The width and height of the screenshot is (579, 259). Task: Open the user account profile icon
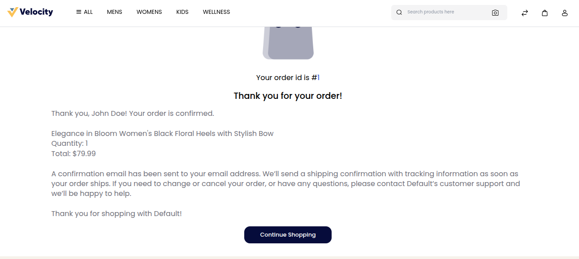pyautogui.click(x=565, y=13)
